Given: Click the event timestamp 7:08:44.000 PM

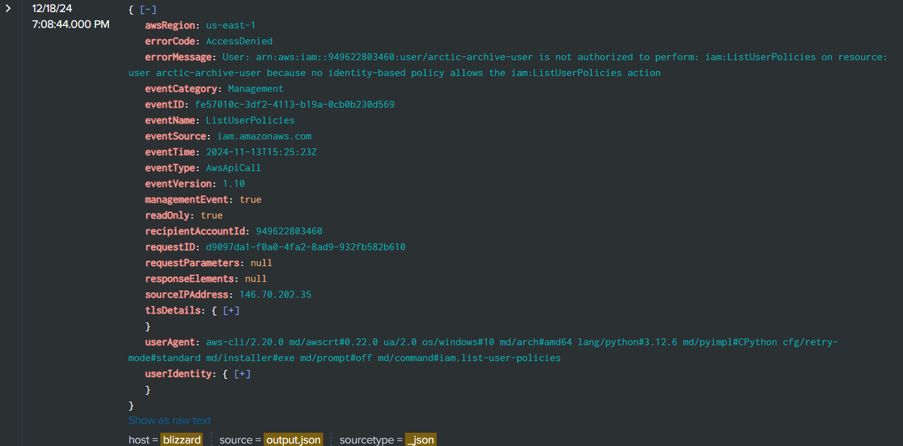Looking at the screenshot, I should pos(70,25).
